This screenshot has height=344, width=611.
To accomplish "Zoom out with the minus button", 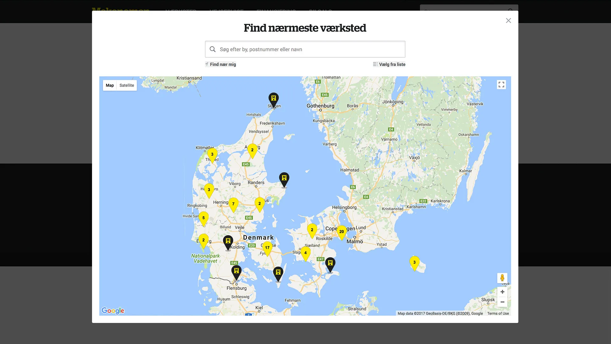I will (x=502, y=302).
